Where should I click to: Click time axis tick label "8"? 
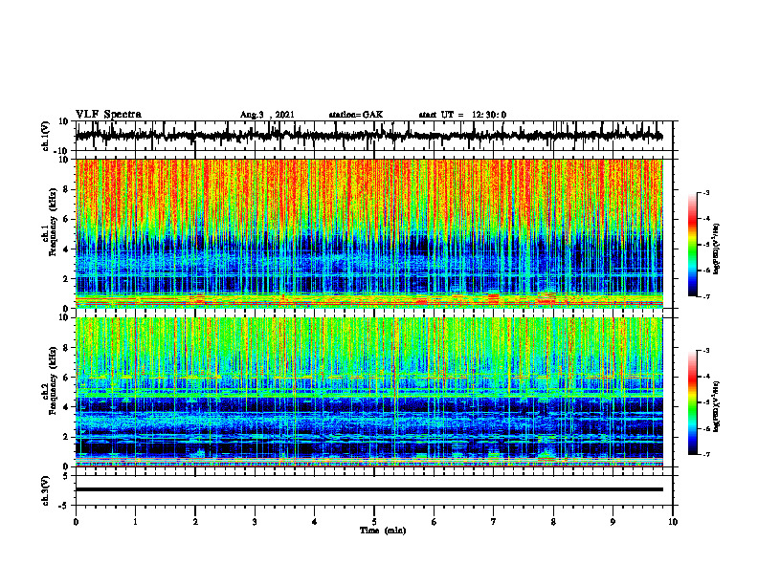tap(553, 522)
